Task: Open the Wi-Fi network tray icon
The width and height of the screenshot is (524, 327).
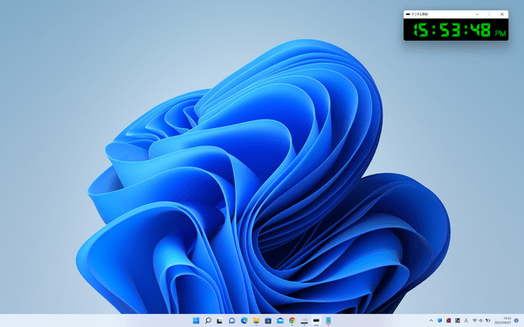Action: tap(474, 321)
